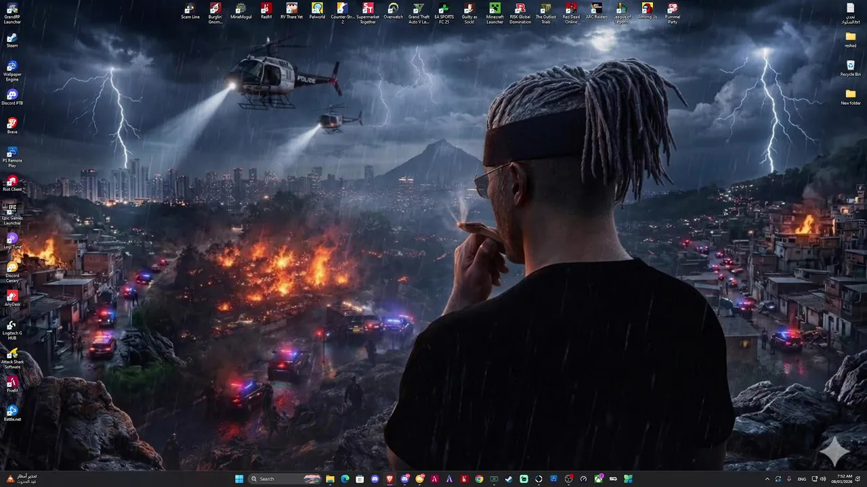867x487 pixels.
Task: Open File Explorer from the taskbar
Action: (x=330, y=479)
